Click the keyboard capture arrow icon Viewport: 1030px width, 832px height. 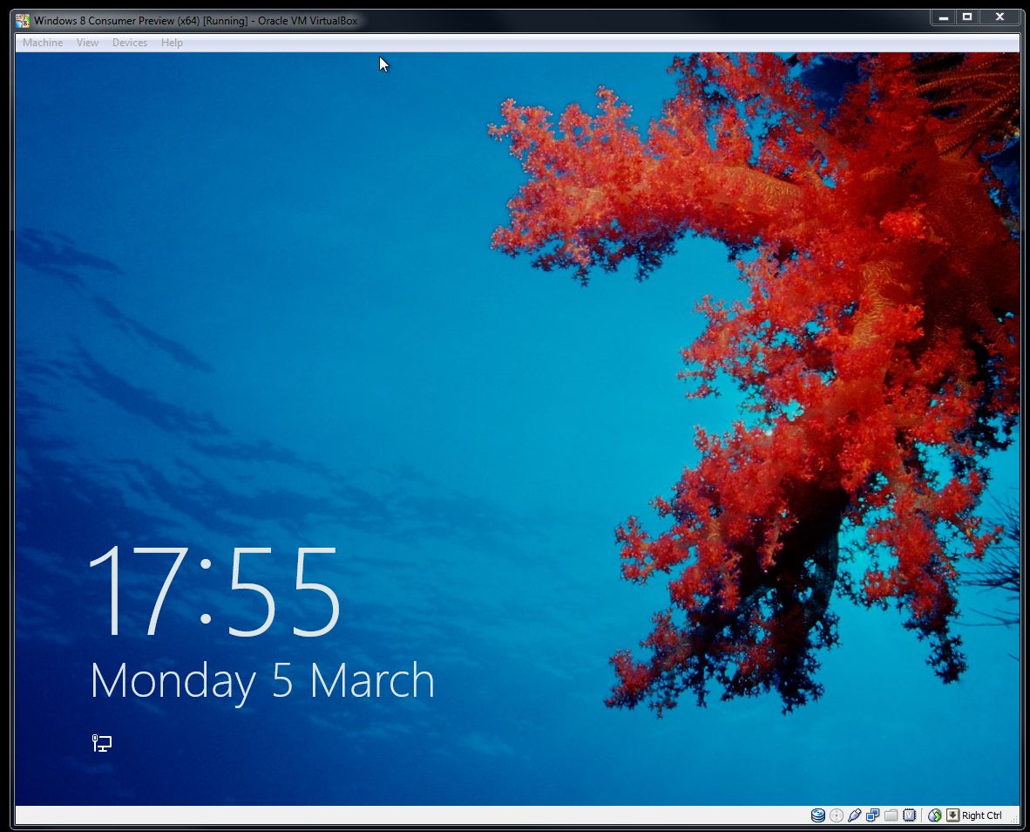point(952,815)
